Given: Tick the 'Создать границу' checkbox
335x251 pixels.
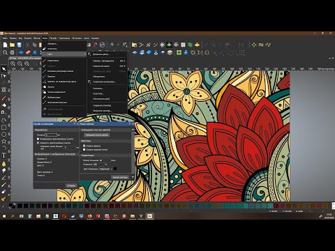Looking at the screenshot, I should coord(84,146).
